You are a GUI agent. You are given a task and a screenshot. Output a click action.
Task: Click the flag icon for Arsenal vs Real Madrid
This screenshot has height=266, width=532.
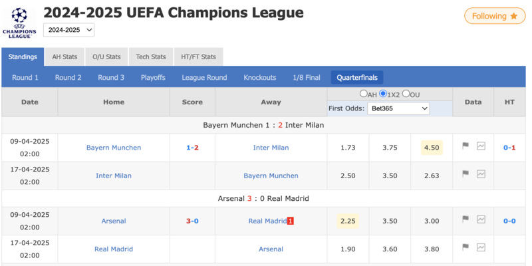(465, 219)
